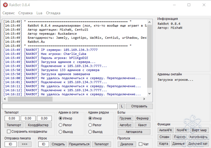
Task: Open the Lua menu
Action: click(x=39, y=13)
